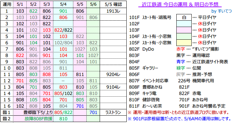Select the 5/3 column header
233x123 pixels.
tap(47, 4)
